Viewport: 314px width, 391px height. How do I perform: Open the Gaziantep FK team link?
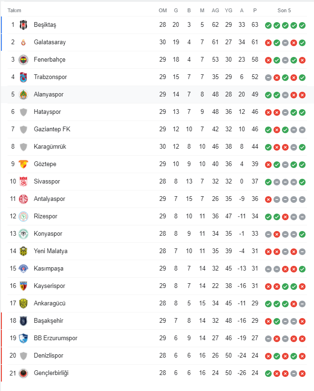(x=52, y=129)
